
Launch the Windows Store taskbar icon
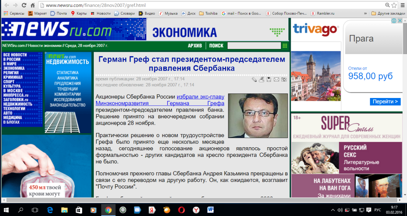[x=79, y=210]
